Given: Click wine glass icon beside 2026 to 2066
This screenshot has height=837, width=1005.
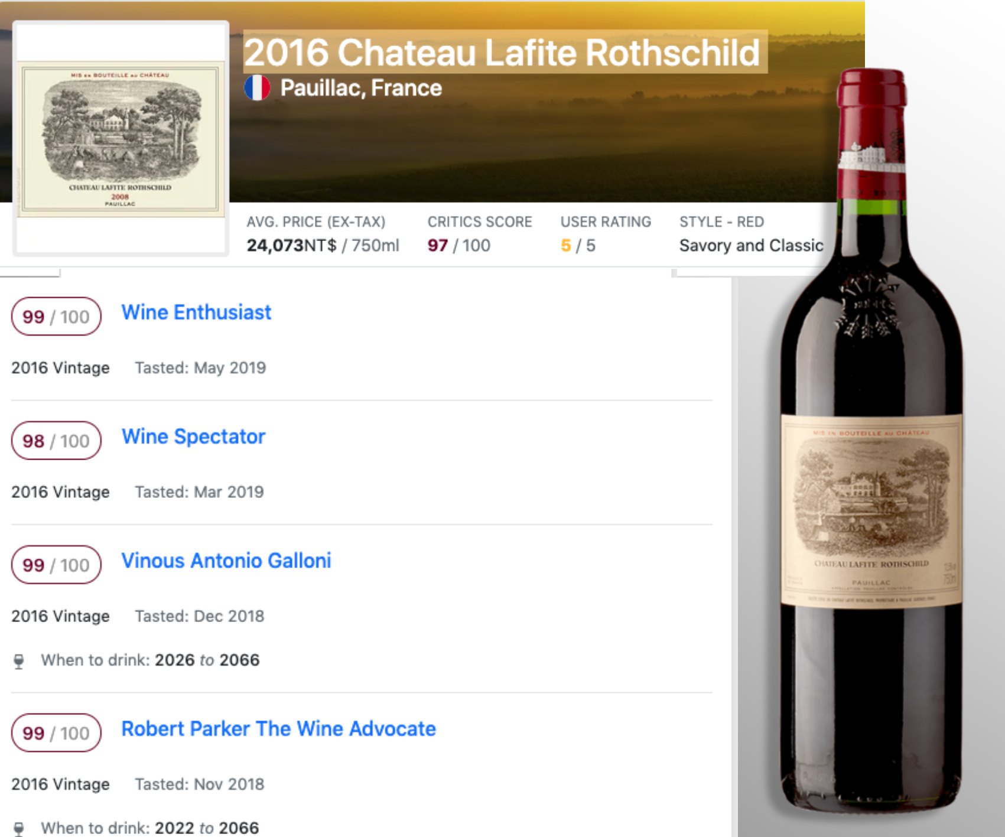Looking at the screenshot, I should (19, 661).
